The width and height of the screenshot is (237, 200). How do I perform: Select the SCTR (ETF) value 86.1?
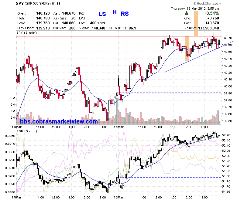point(132,28)
